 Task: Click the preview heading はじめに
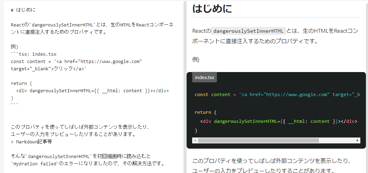coord(212,9)
